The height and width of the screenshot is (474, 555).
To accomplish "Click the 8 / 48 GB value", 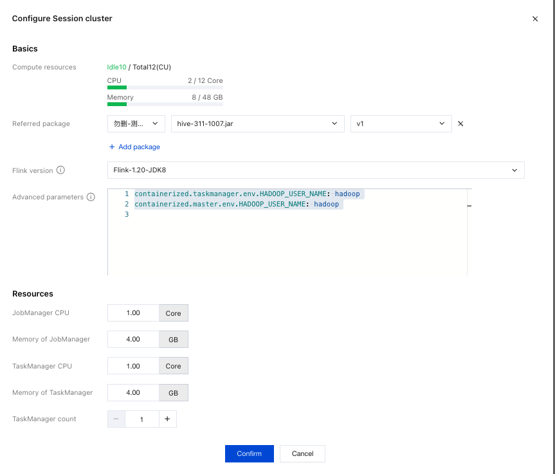I will coord(208,97).
